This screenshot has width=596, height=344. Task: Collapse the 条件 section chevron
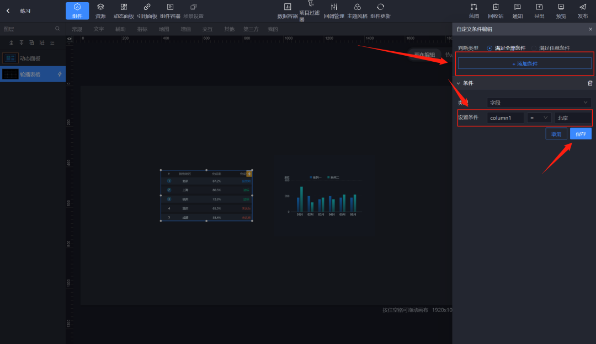tap(459, 83)
